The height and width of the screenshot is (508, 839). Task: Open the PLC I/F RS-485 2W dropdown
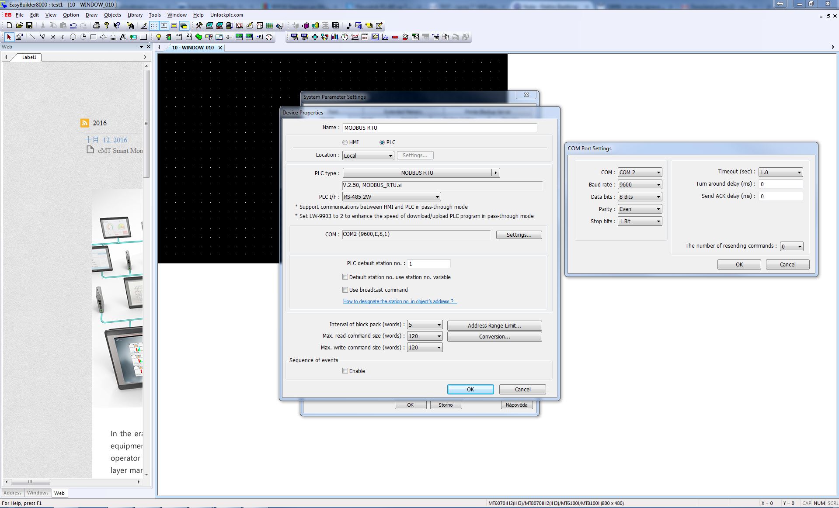(391, 197)
